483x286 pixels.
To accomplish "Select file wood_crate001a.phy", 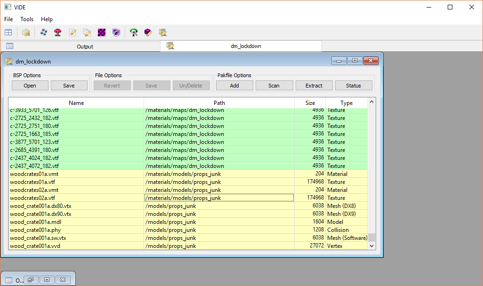I will [x=188, y=230].
